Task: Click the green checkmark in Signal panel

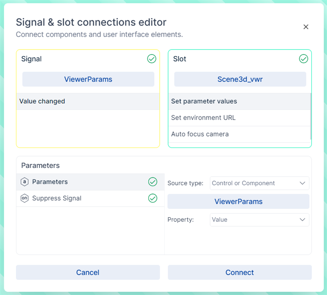Action: point(152,59)
